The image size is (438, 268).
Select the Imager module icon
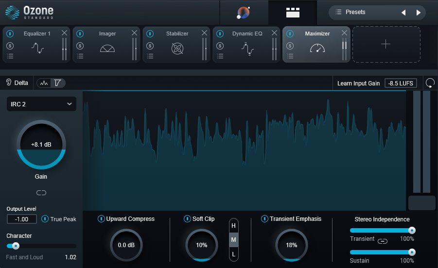coord(107,49)
